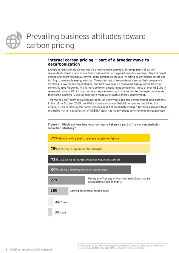Image resolution: width=179 pixels, height=253 pixels.
Task: Click the yellow 75% Benchmarking bar
Action: pos(99,138)
